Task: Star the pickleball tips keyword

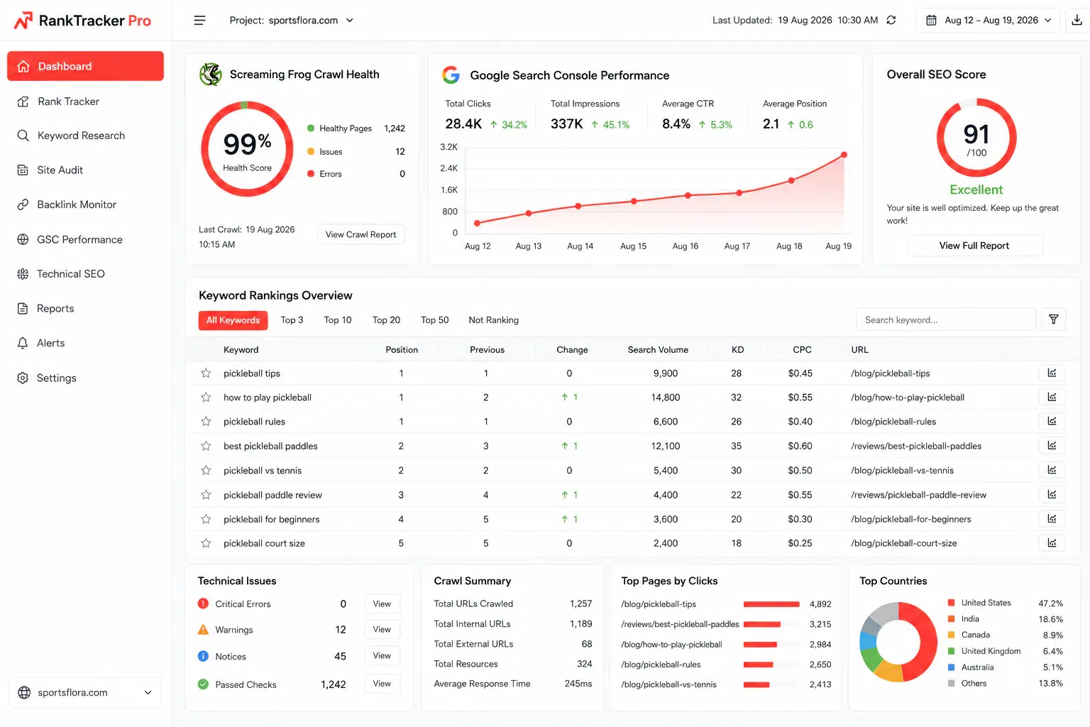Action: pos(206,373)
